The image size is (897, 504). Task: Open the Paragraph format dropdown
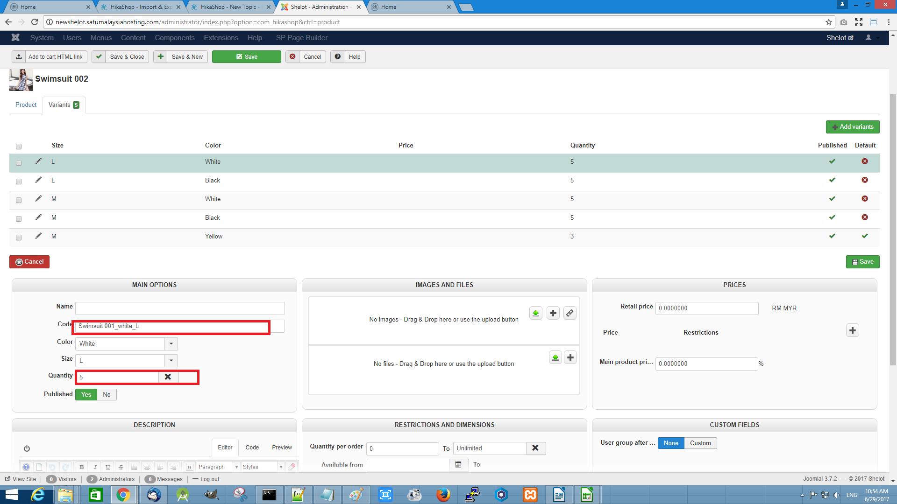pyautogui.click(x=218, y=467)
